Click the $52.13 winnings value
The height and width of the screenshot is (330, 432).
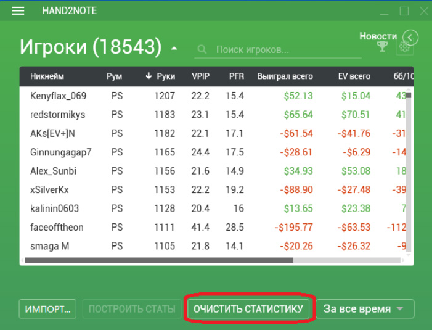[x=298, y=96]
